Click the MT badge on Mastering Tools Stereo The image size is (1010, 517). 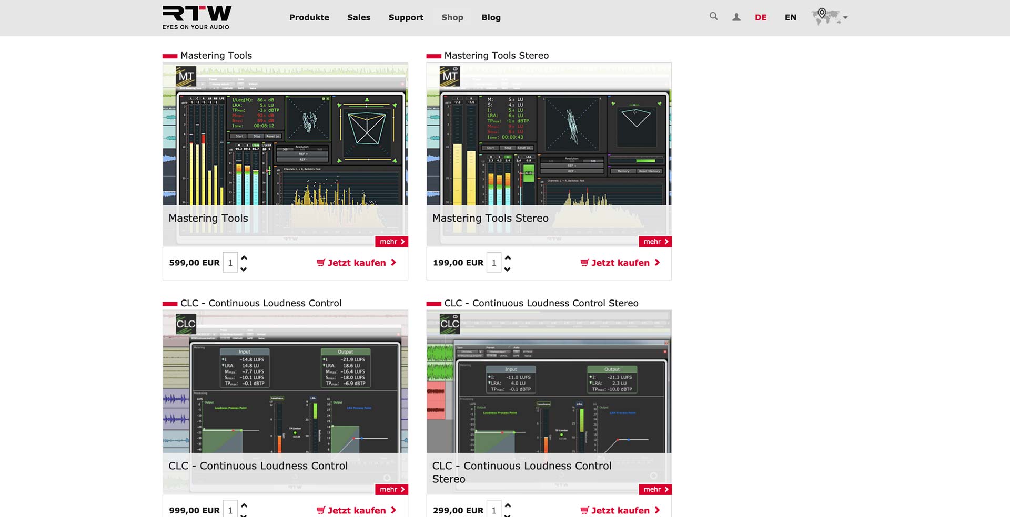(450, 76)
